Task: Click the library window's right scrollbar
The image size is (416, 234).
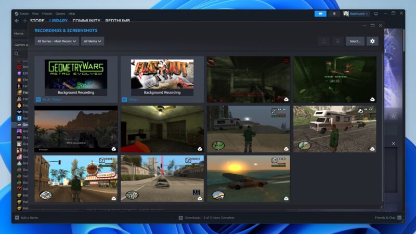Action: click(x=404, y=40)
